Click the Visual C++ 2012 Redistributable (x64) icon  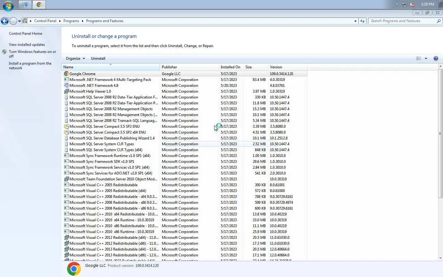[x=66, y=238]
